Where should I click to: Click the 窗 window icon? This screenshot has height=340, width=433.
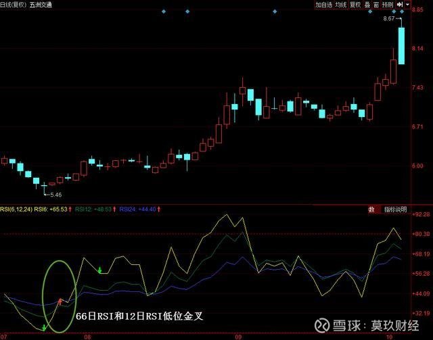coord(376,5)
